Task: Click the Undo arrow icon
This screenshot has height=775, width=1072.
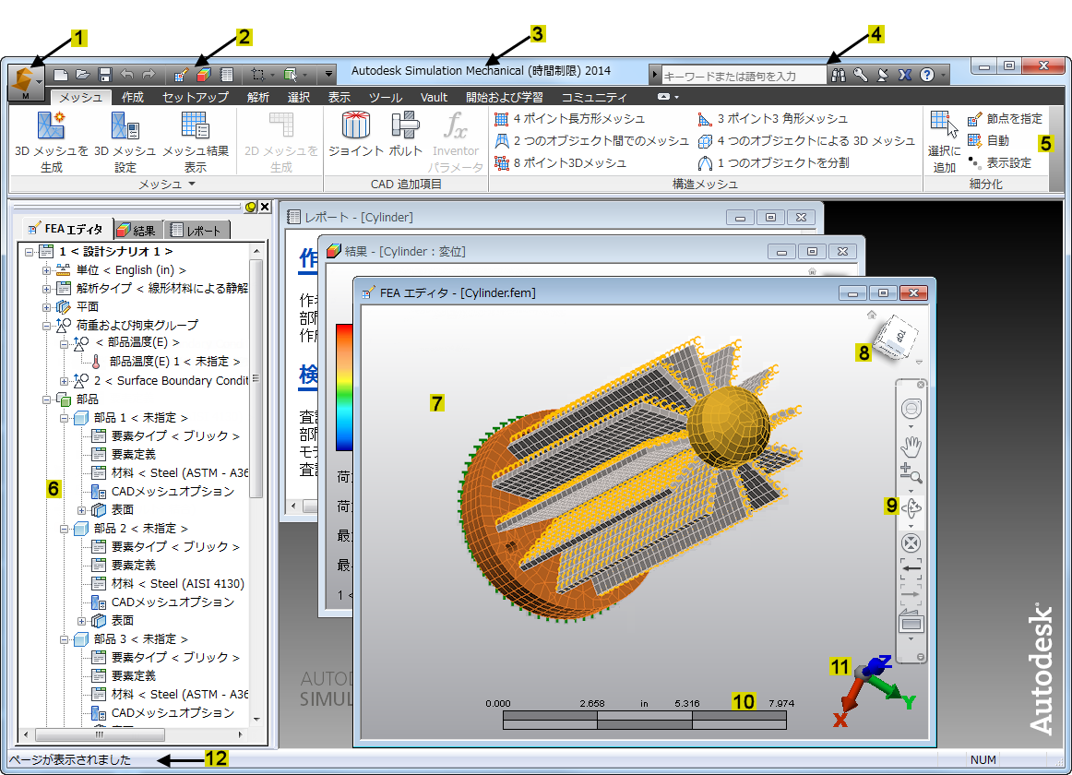Action: [x=127, y=75]
